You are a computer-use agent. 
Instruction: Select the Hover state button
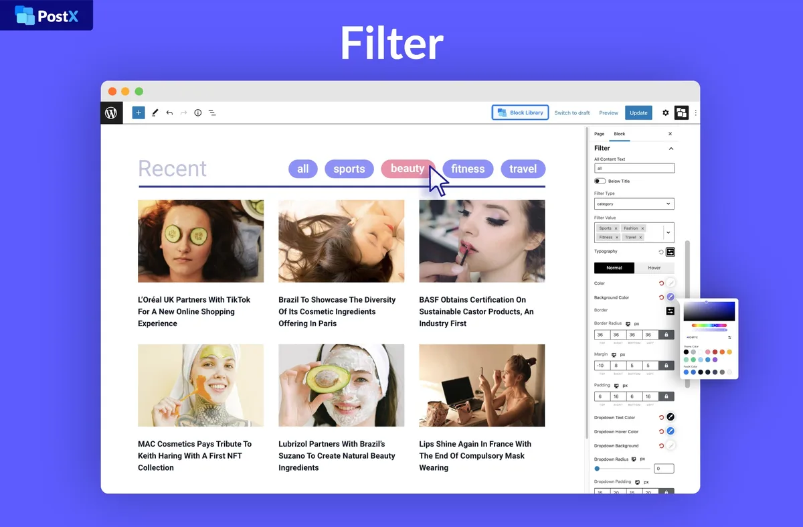(x=654, y=268)
